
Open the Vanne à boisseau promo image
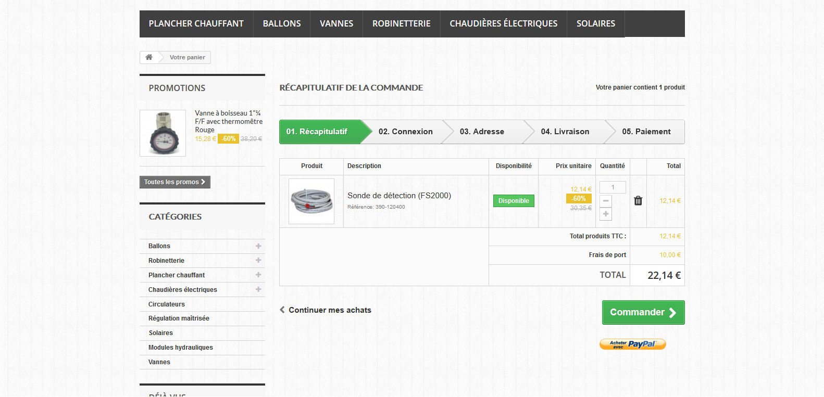(163, 133)
